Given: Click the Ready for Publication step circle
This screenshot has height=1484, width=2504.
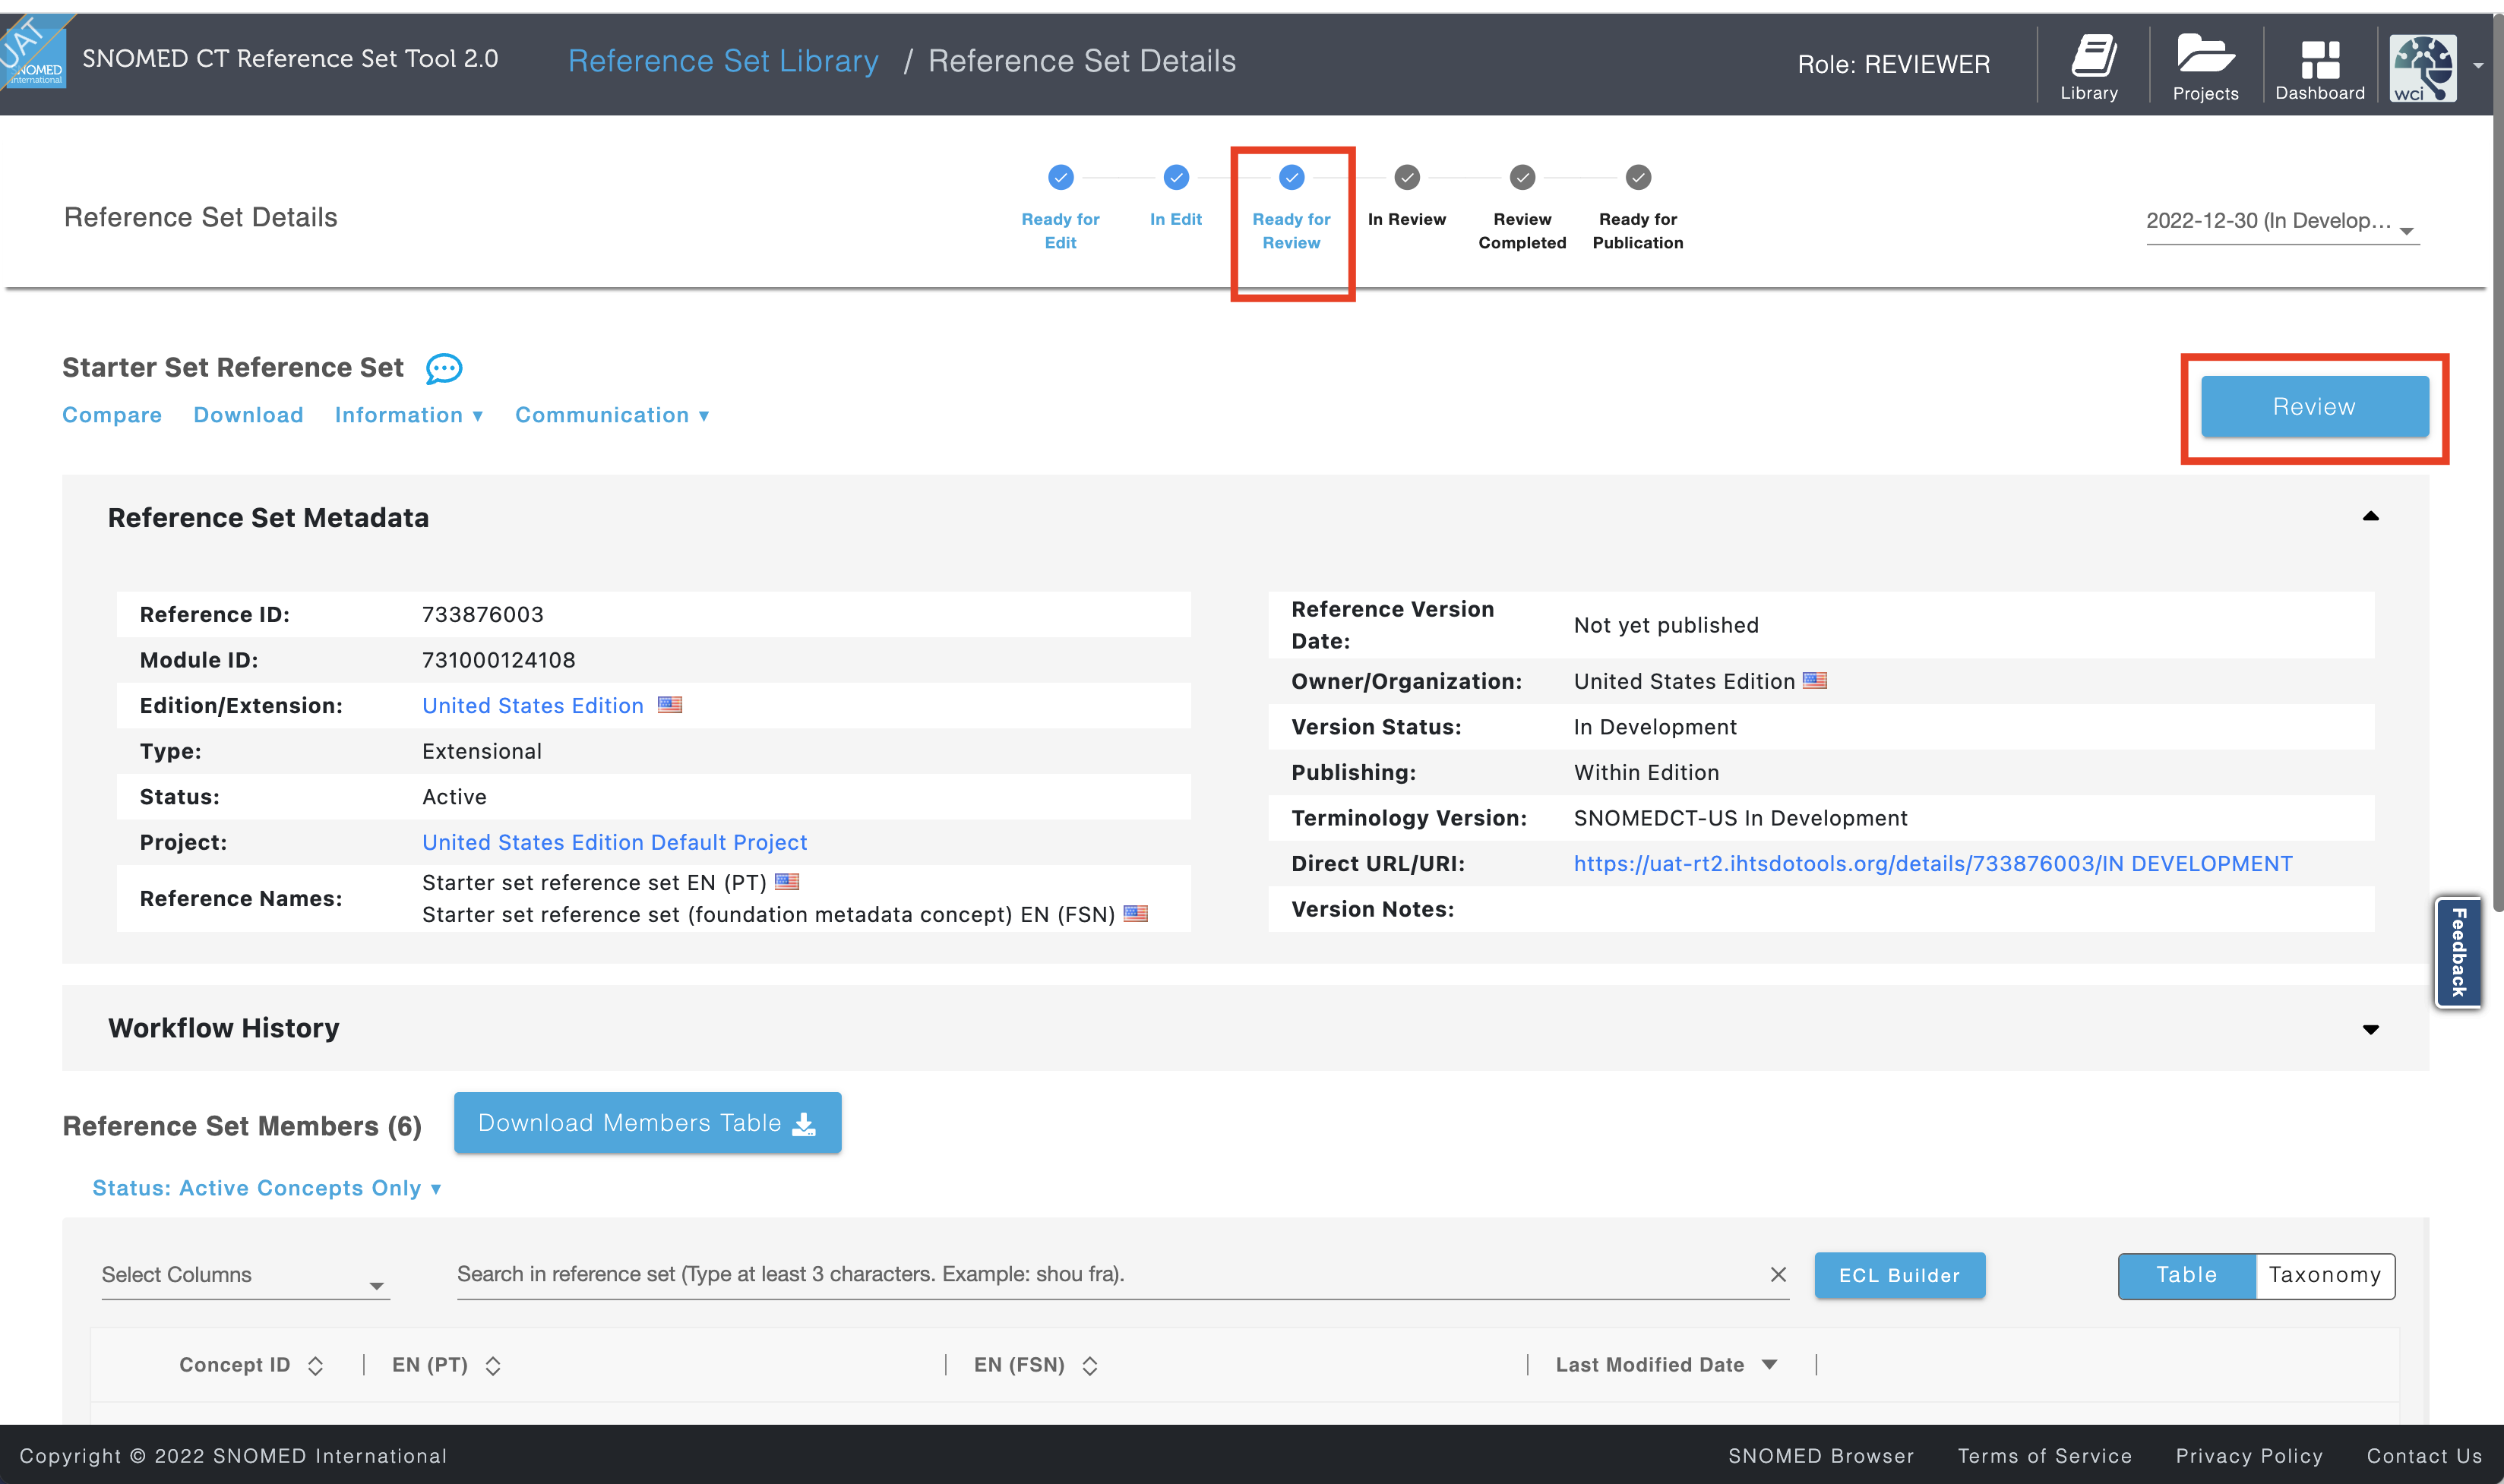Looking at the screenshot, I should point(1637,177).
